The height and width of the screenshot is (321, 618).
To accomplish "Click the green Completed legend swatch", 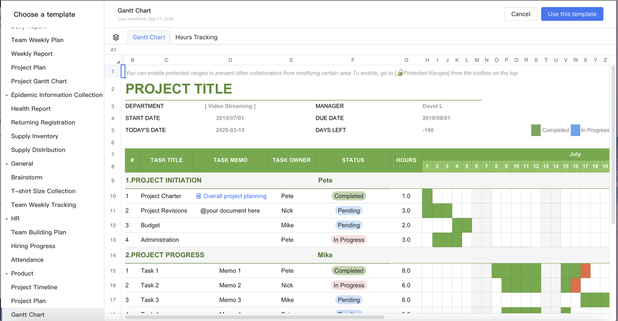I will tap(536, 130).
